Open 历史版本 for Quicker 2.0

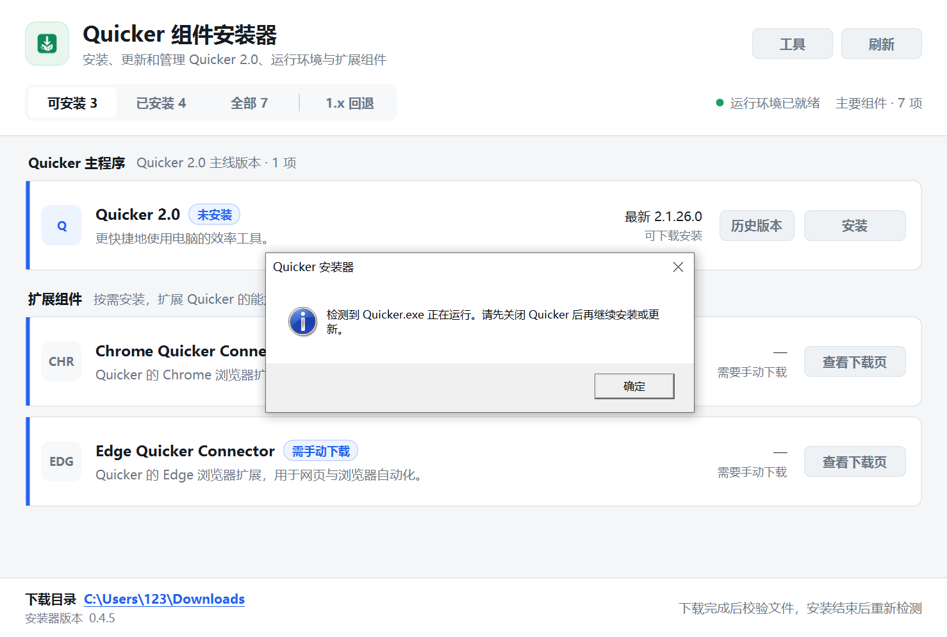coord(757,226)
